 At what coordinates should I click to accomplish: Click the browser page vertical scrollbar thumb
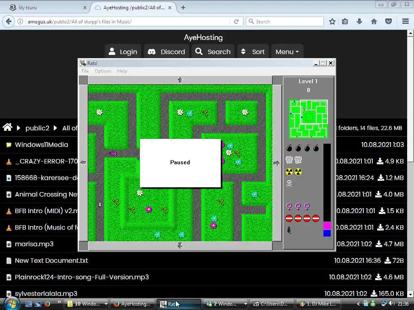coord(410,99)
